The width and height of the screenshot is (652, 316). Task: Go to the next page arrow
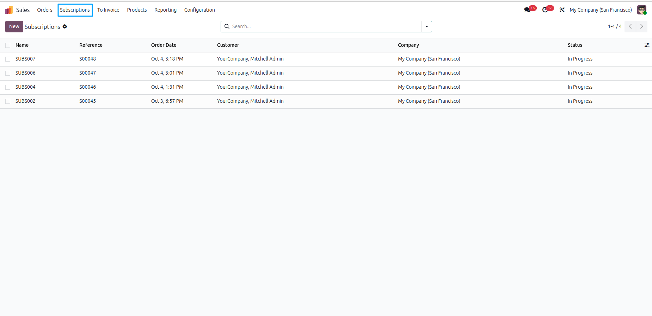pyautogui.click(x=642, y=26)
